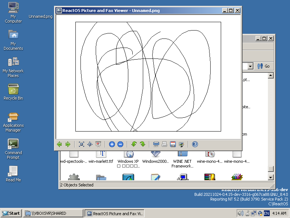
Task: Select the Actual Size icon
Action: tap(90, 144)
